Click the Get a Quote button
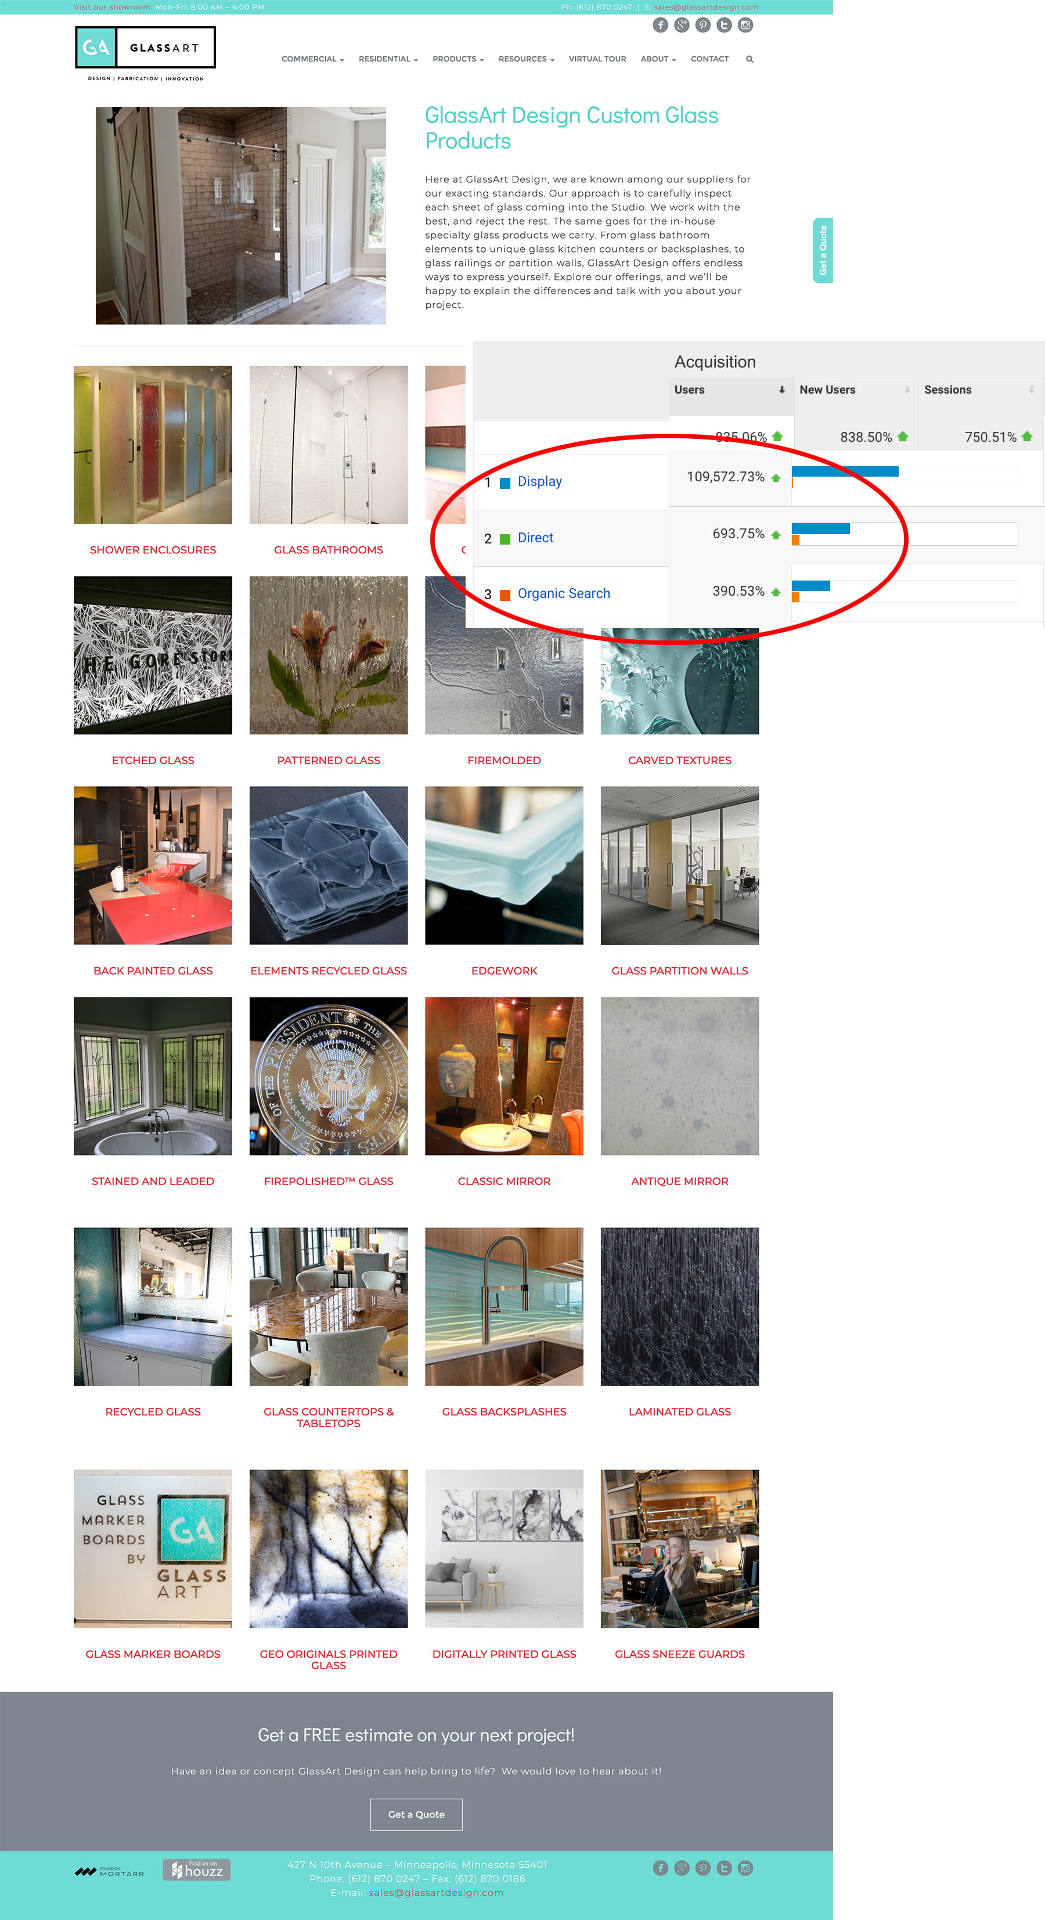This screenshot has height=1920, width=1045. coord(417,1813)
